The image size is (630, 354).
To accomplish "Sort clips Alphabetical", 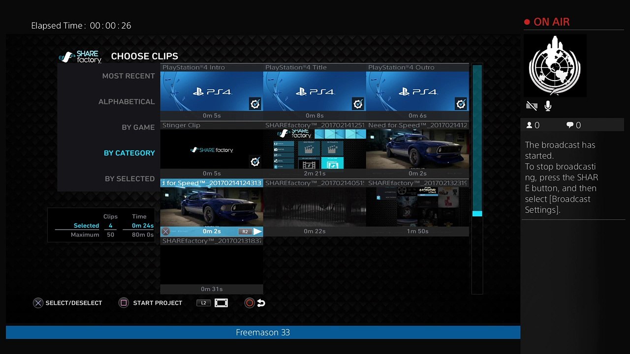I will [126, 102].
